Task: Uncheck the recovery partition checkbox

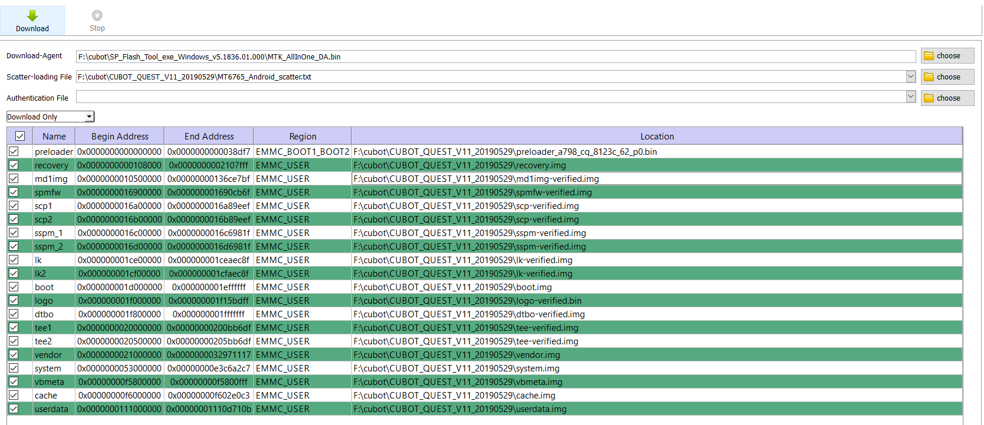Action: tap(14, 165)
